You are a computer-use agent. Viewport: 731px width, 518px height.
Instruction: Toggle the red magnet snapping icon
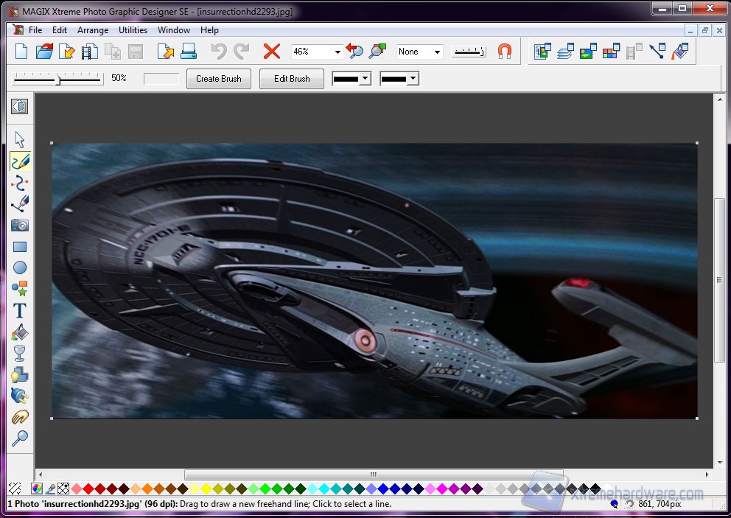pyautogui.click(x=505, y=52)
